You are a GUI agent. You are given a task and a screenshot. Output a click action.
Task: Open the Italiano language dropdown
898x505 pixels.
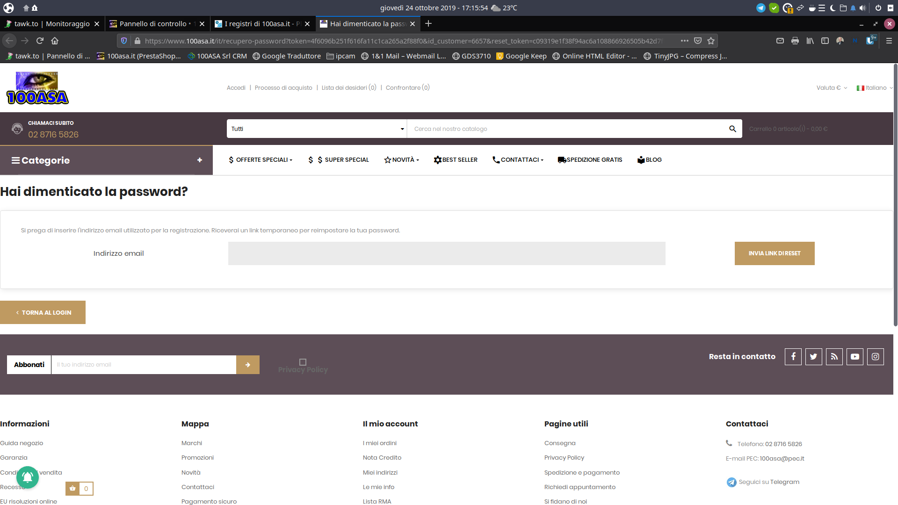(x=874, y=87)
